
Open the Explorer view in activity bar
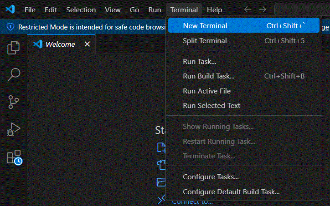coord(14,47)
